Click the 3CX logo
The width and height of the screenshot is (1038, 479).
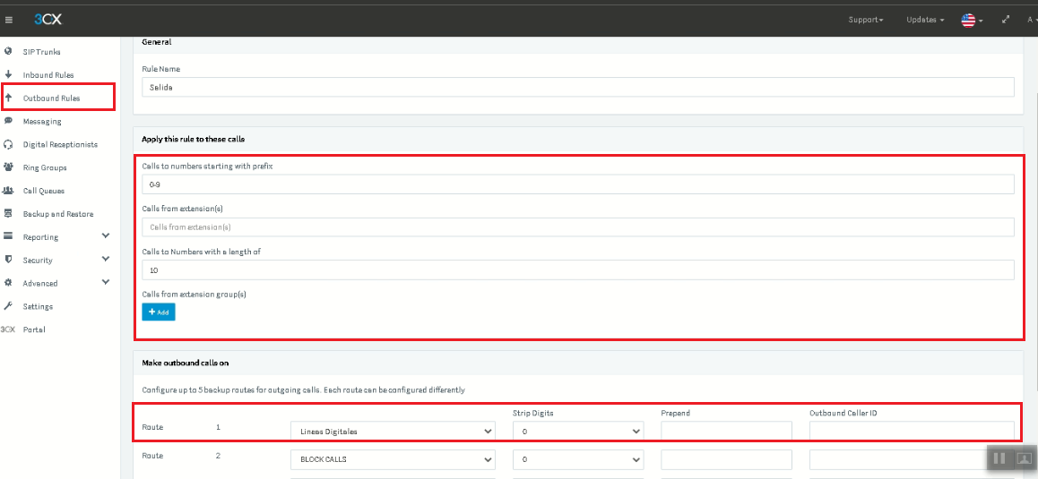click(x=48, y=19)
